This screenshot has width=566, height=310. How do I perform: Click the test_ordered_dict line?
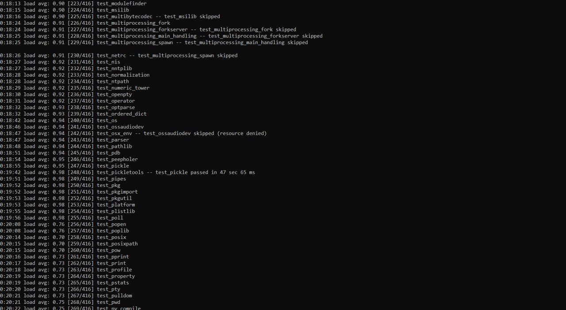coord(73,114)
